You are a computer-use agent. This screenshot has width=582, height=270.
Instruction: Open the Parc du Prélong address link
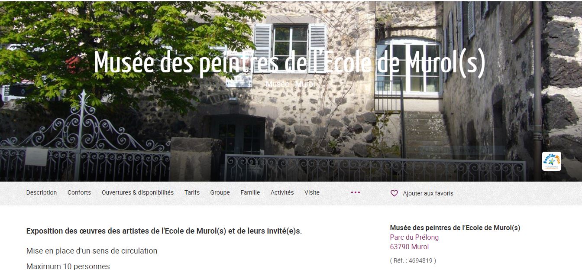pos(414,237)
